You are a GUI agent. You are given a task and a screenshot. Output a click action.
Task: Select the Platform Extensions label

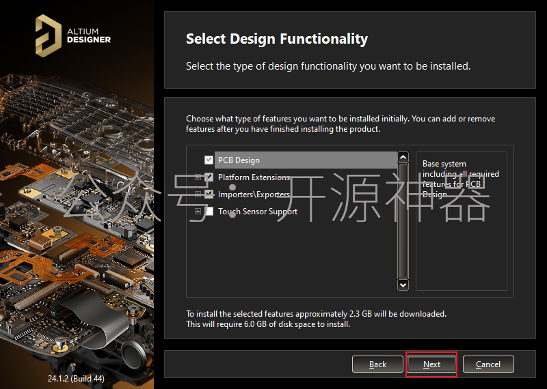pyautogui.click(x=254, y=177)
